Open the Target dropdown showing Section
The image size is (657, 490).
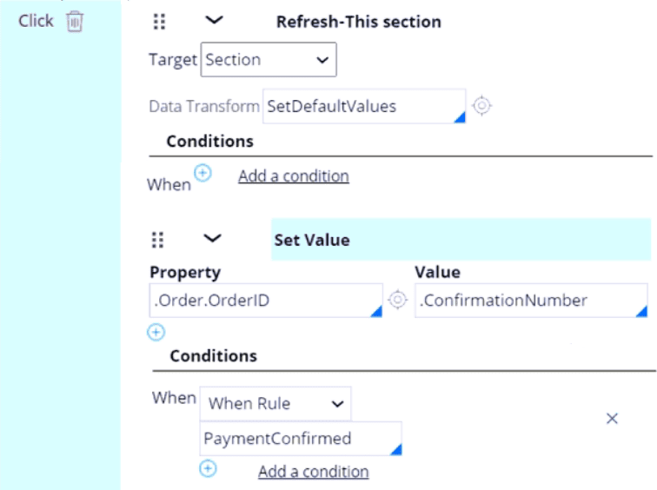269,60
